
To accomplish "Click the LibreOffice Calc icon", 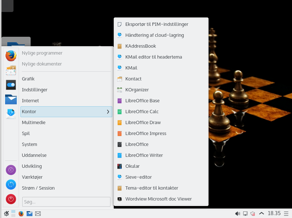I will 120,112.
